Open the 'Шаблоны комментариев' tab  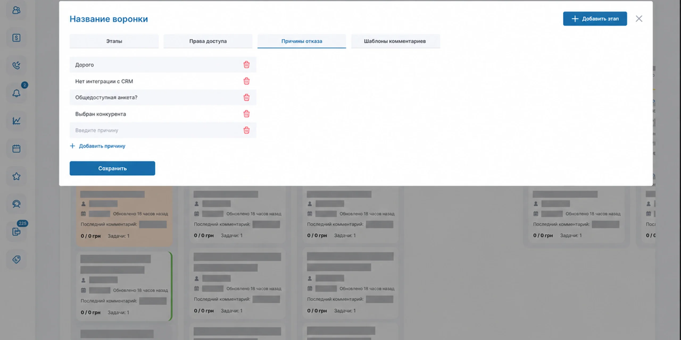[396, 41]
